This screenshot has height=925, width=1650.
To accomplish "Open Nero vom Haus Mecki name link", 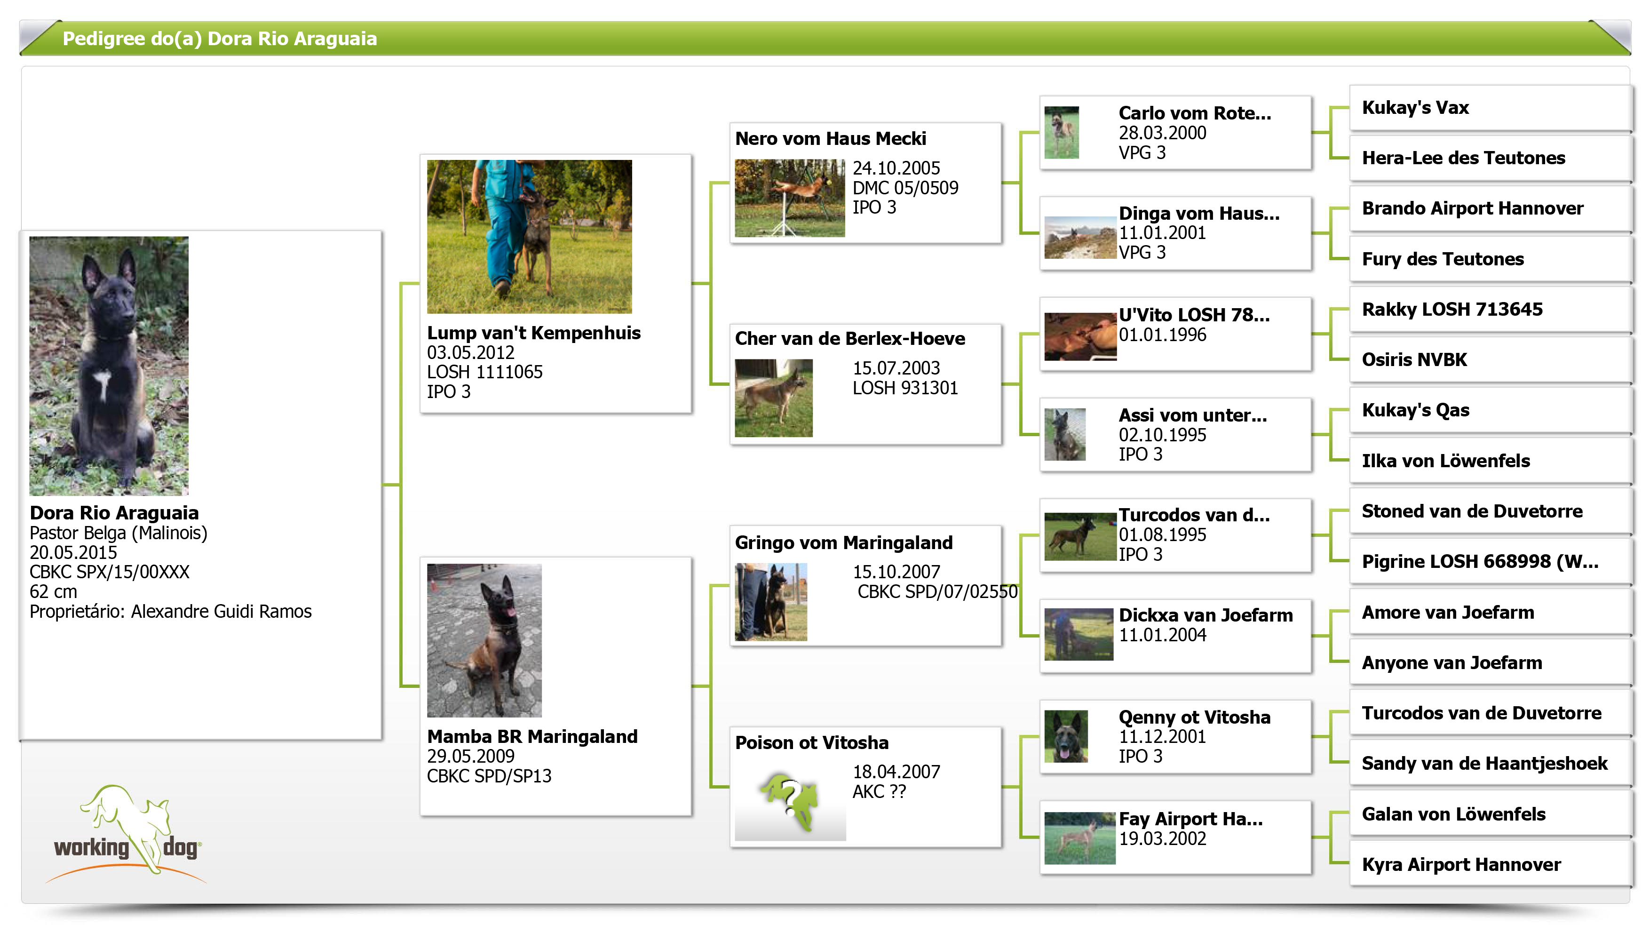I will (x=830, y=138).
